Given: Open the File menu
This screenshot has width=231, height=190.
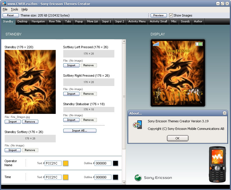Looking at the screenshot, I should point(5,9).
